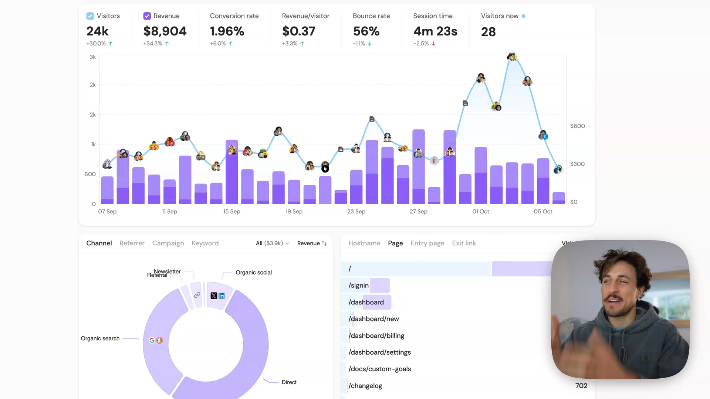This screenshot has width=710, height=399.
Task: Open the All ($3.9k) dropdown
Action: tap(272, 243)
